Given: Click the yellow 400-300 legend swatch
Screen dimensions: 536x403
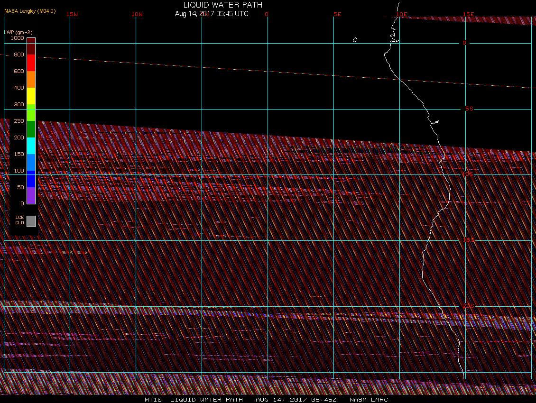Looking at the screenshot, I should tap(31, 96).
